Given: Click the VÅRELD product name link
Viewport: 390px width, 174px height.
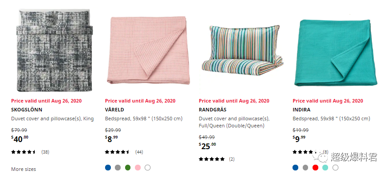Looking at the screenshot, I should click(114, 110).
